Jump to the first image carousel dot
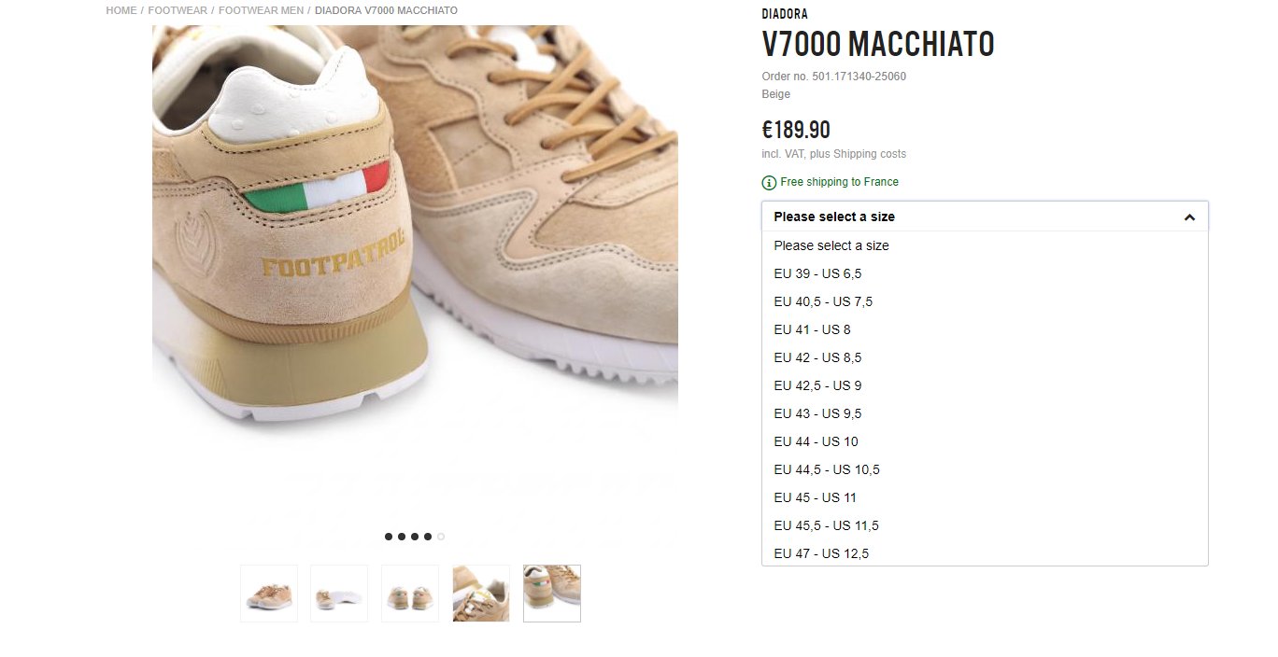Viewport: 1278px width, 657px height. tap(389, 537)
